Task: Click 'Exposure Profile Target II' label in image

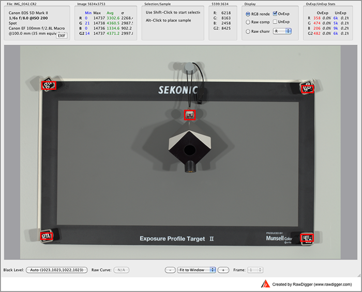Action: pyautogui.click(x=177, y=239)
